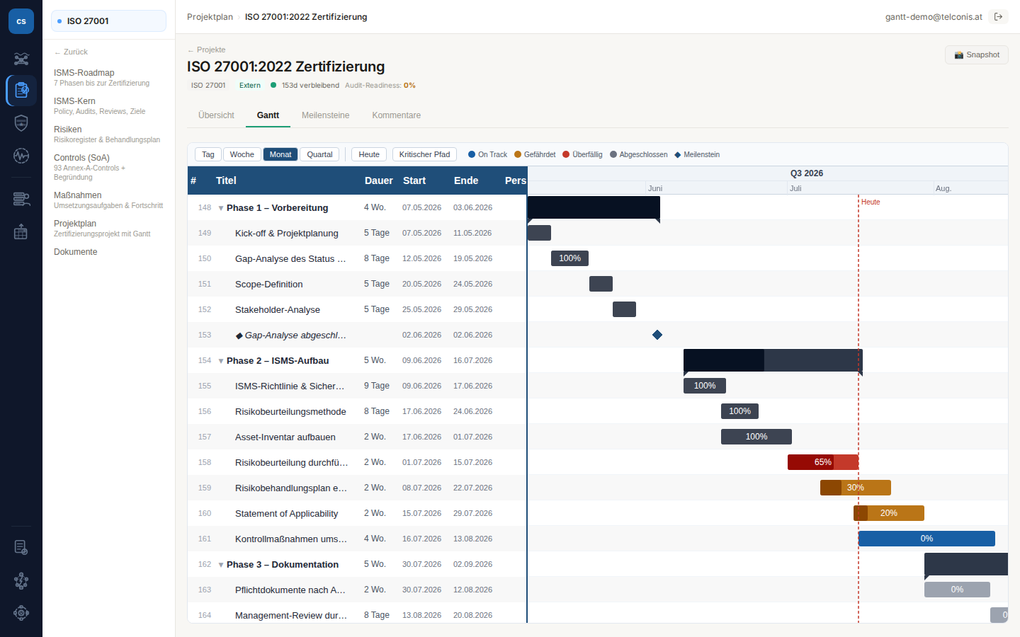Select row Scope-Definition
Viewport: 1020px width, 637px height.
tap(357, 284)
